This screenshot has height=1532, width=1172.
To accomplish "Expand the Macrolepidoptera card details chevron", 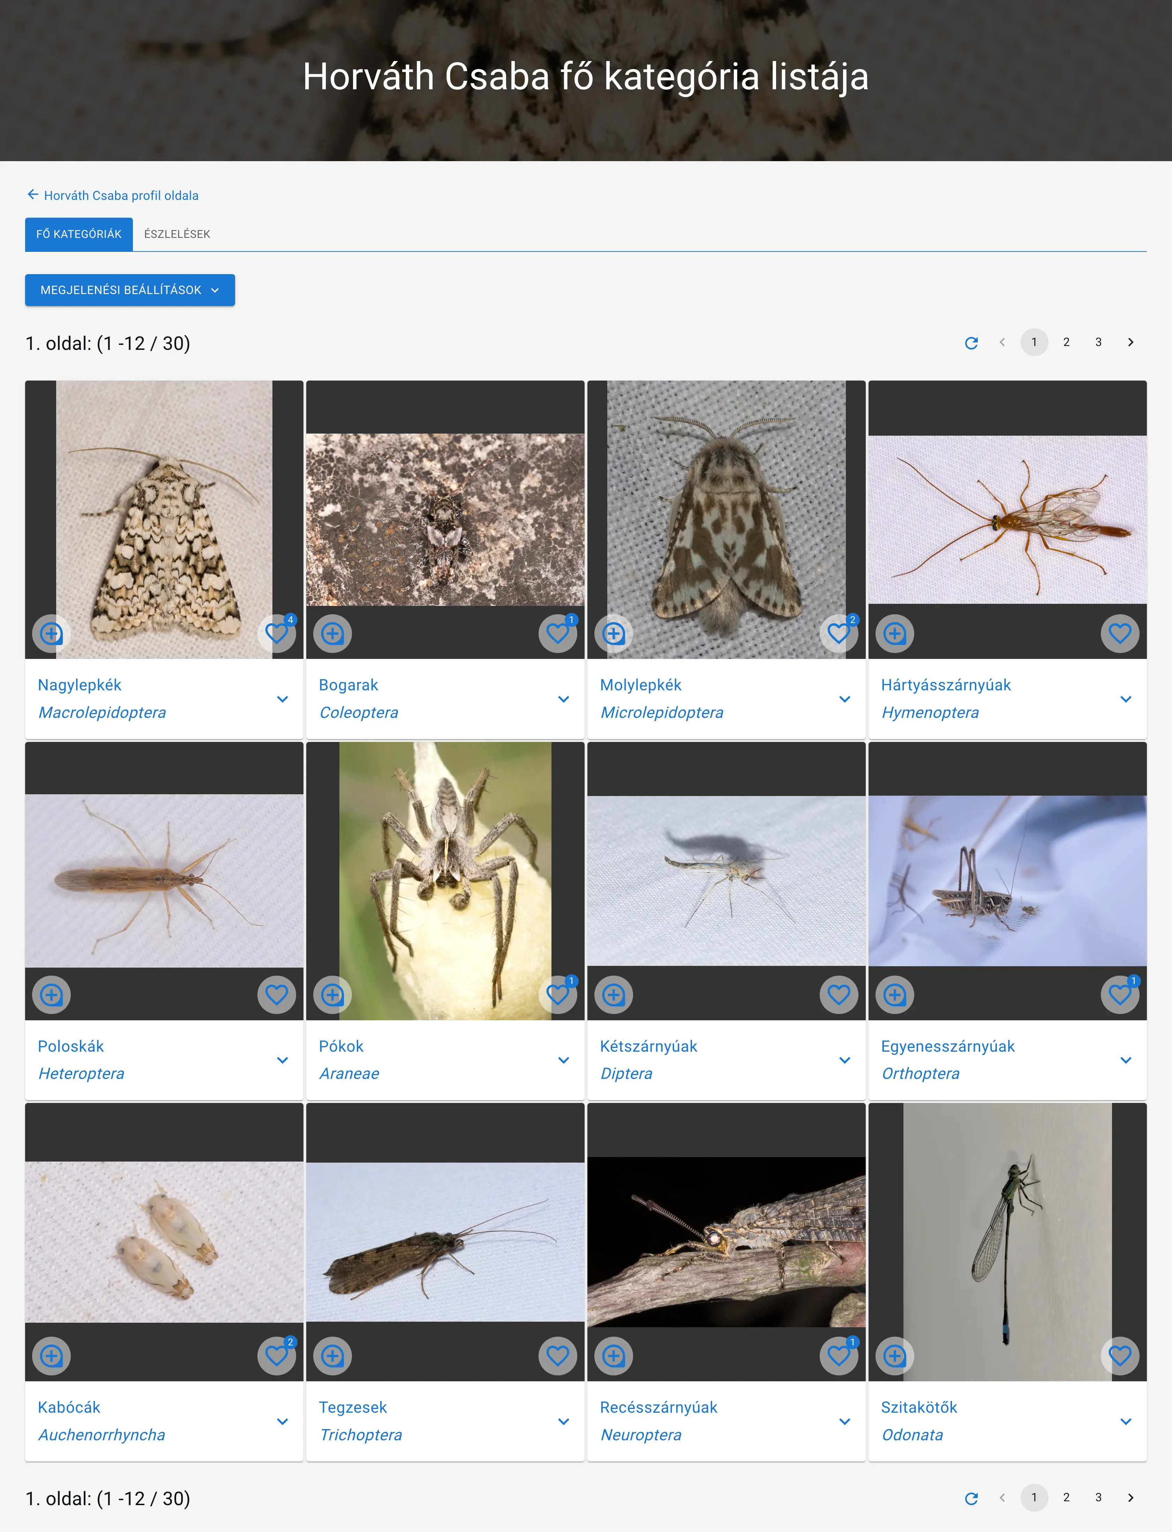I will (x=283, y=699).
